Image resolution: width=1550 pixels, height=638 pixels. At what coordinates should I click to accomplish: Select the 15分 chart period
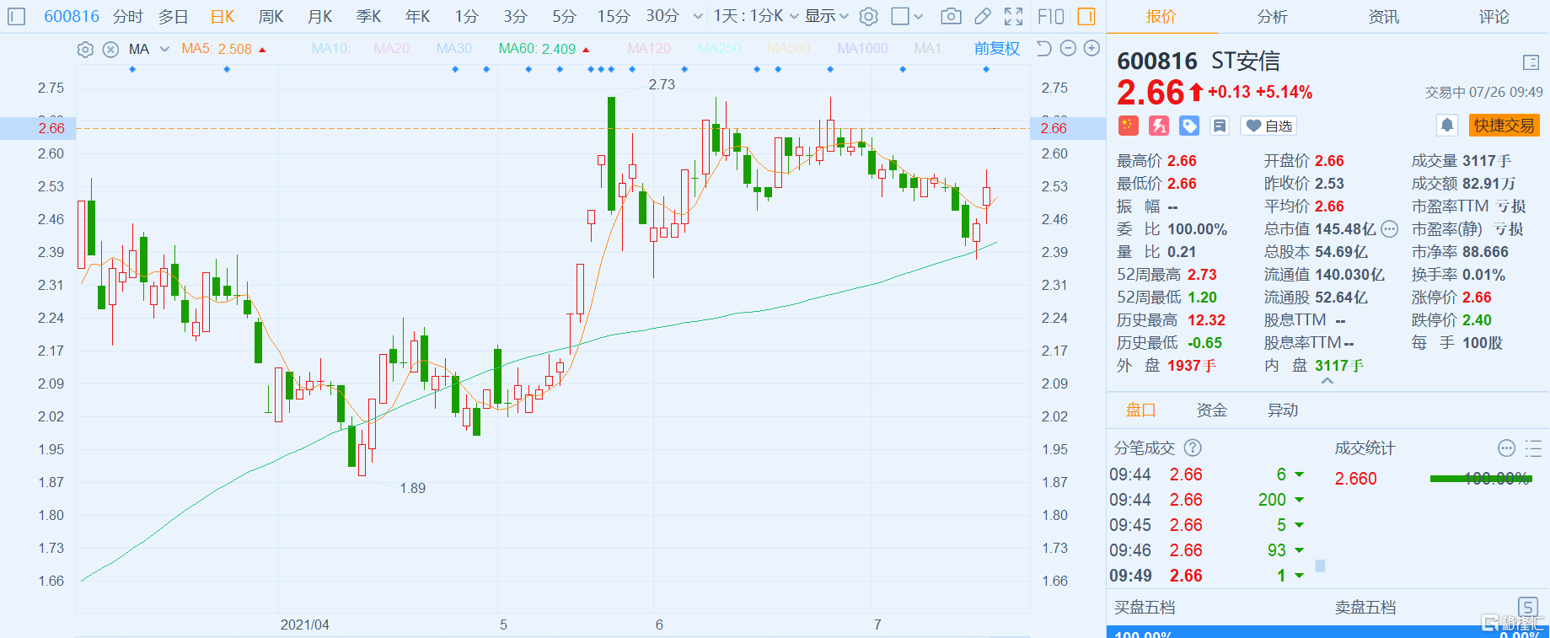(614, 16)
